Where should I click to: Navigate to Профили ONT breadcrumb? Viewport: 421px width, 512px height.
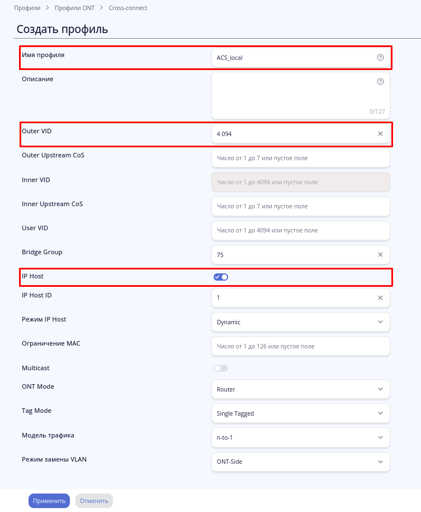point(74,8)
